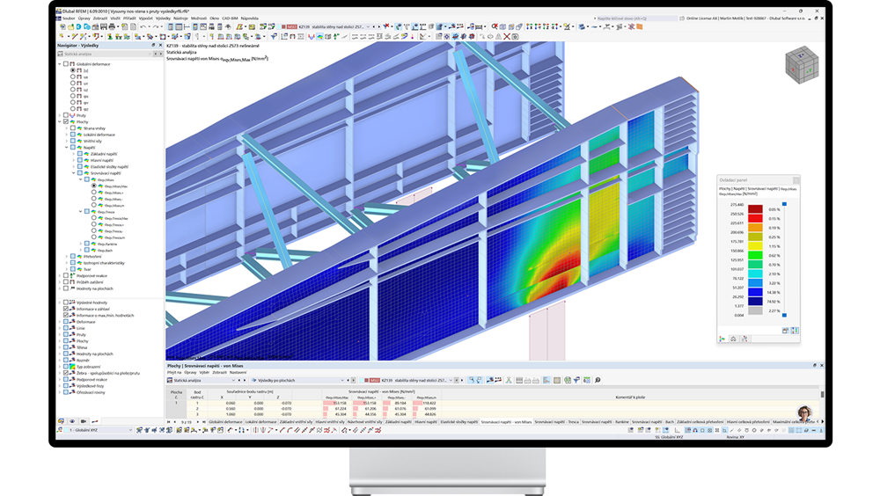Open the Nápověda menu

coord(249,18)
